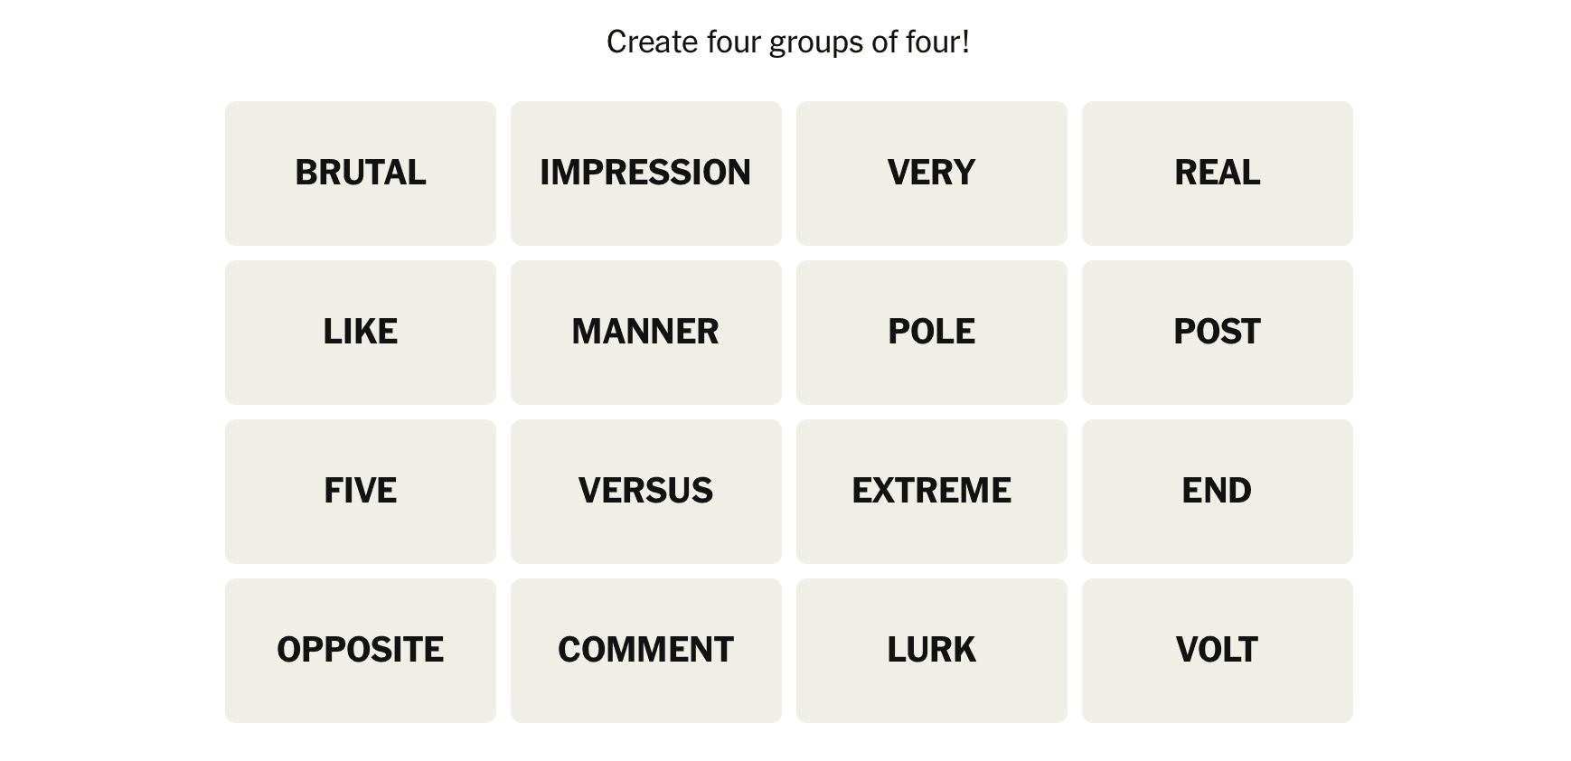Viewport: 1571px width, 761px height.
Task: Click the word EXTREME inside its tile
Action: tap(931, 491)
